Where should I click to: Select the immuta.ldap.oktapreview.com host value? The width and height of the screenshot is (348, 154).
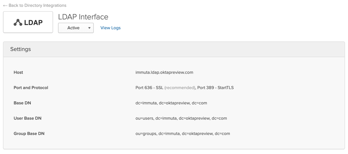pyautogui.click(x=164, y=72)
